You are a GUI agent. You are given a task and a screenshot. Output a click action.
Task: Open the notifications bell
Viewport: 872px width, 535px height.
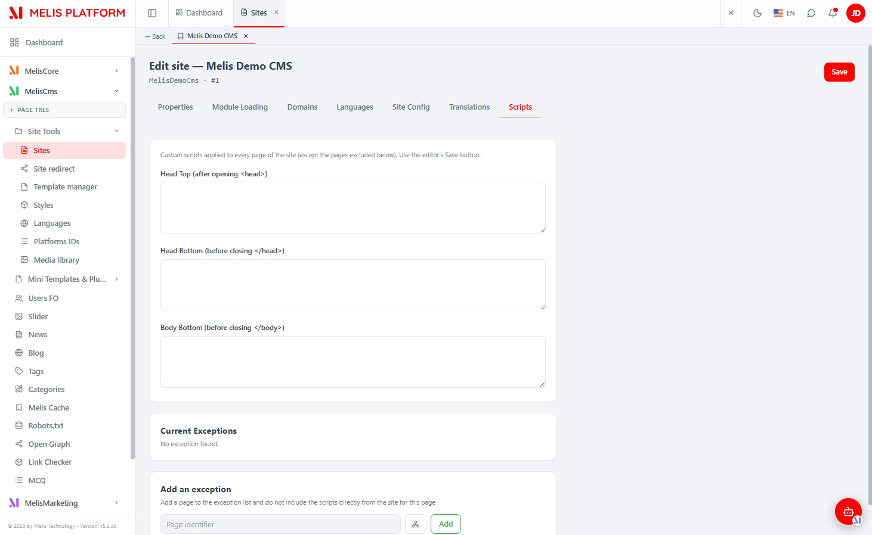tap(833, 13)
